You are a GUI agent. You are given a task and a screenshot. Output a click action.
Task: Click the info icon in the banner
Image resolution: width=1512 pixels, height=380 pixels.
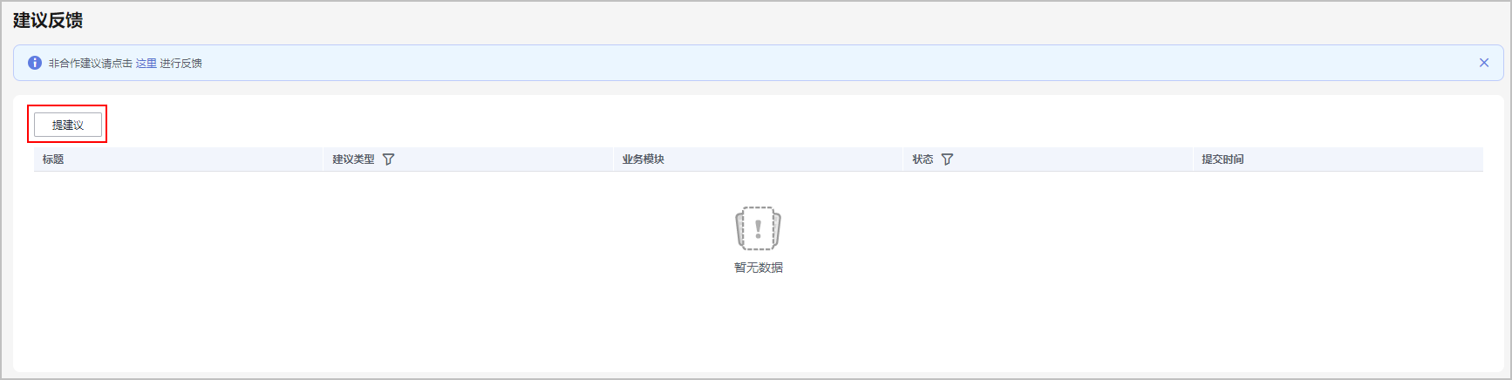pyautogui.click(x=35, y=63)
